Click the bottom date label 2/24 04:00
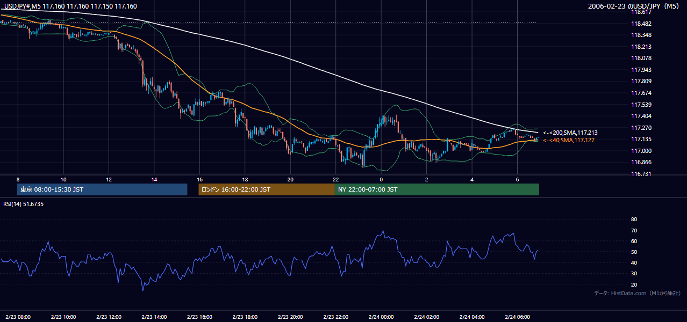This screenshot has height=322, width=687. (472, 317)
